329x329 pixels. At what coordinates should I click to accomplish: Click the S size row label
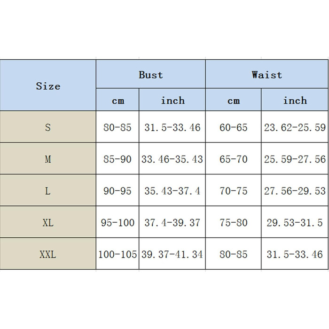click(48, 127)
